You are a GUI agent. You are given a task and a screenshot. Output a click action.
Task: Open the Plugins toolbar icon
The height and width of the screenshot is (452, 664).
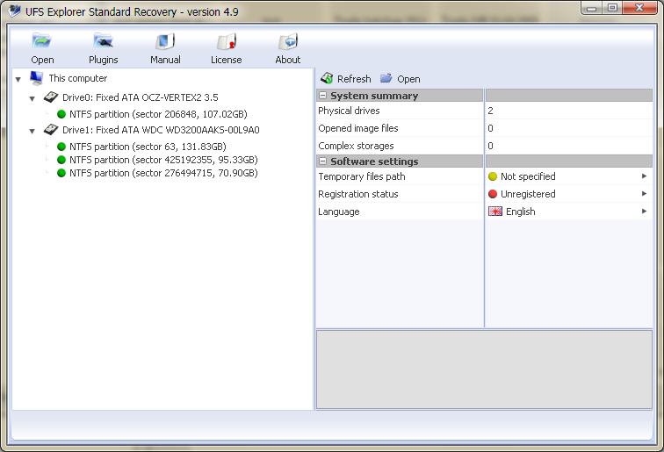point(103,41)
